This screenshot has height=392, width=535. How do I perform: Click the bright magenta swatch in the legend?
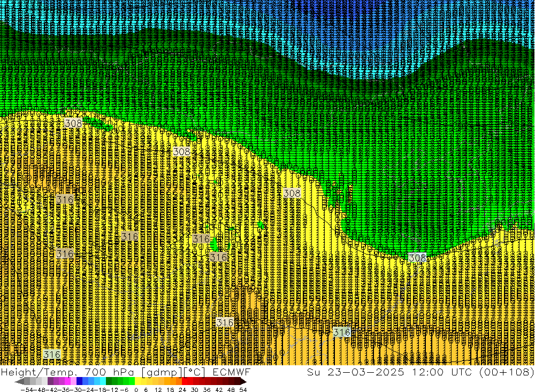click(x=67, y=381)
